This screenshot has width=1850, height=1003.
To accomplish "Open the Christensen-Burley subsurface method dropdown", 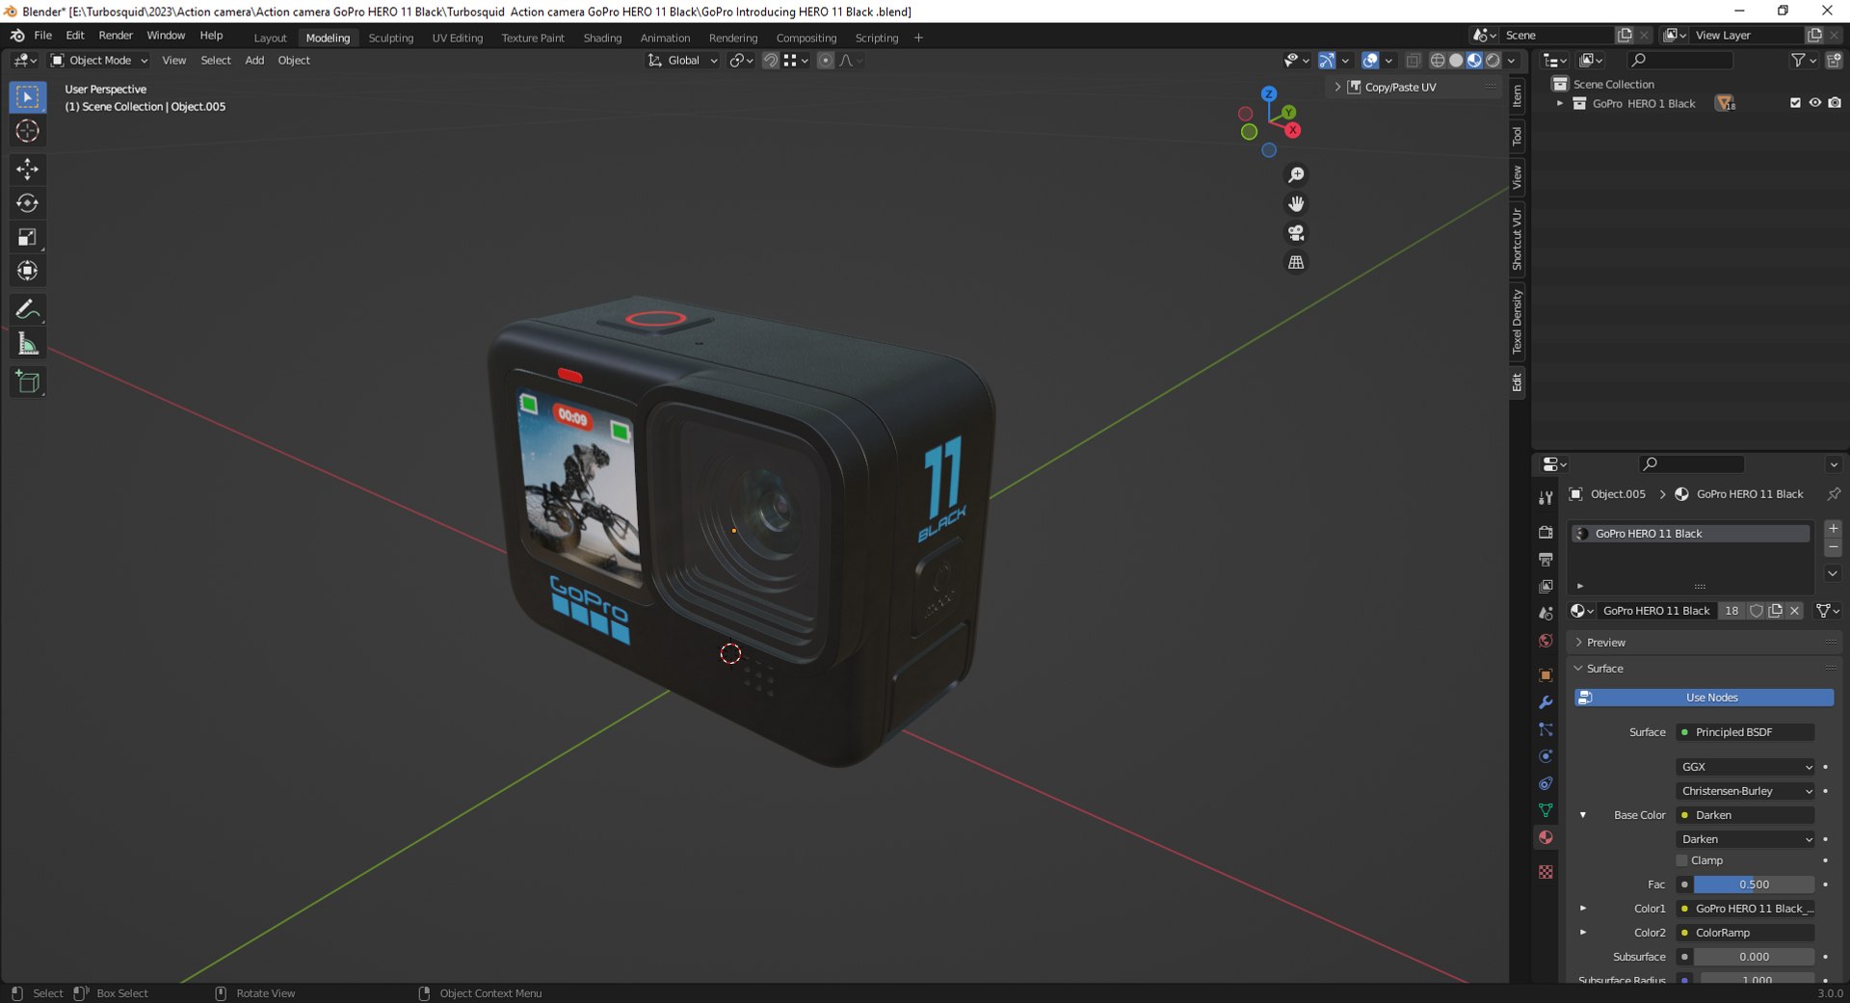I will [1746, 791].
